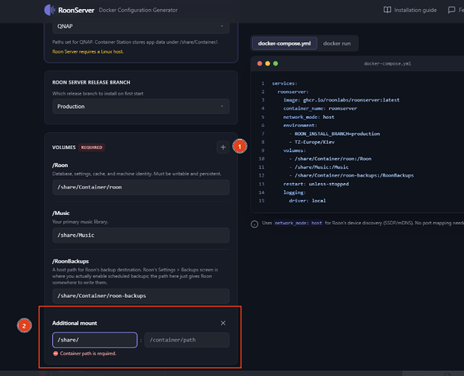
Task: Click the 'Additional mount' label
Action: point(74,323)
